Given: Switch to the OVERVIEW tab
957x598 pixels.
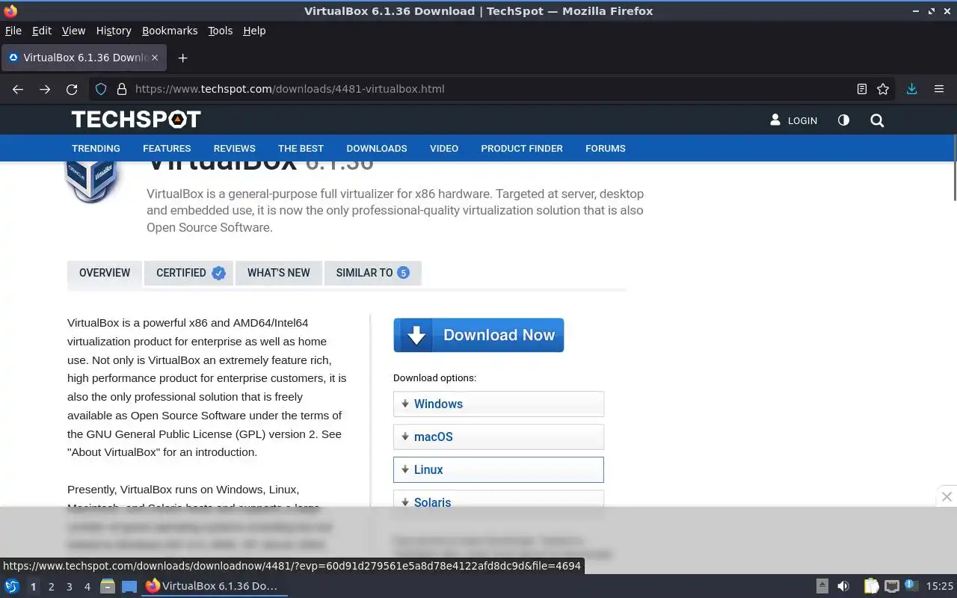Looking at the screenshot, I should pos(105,273).
